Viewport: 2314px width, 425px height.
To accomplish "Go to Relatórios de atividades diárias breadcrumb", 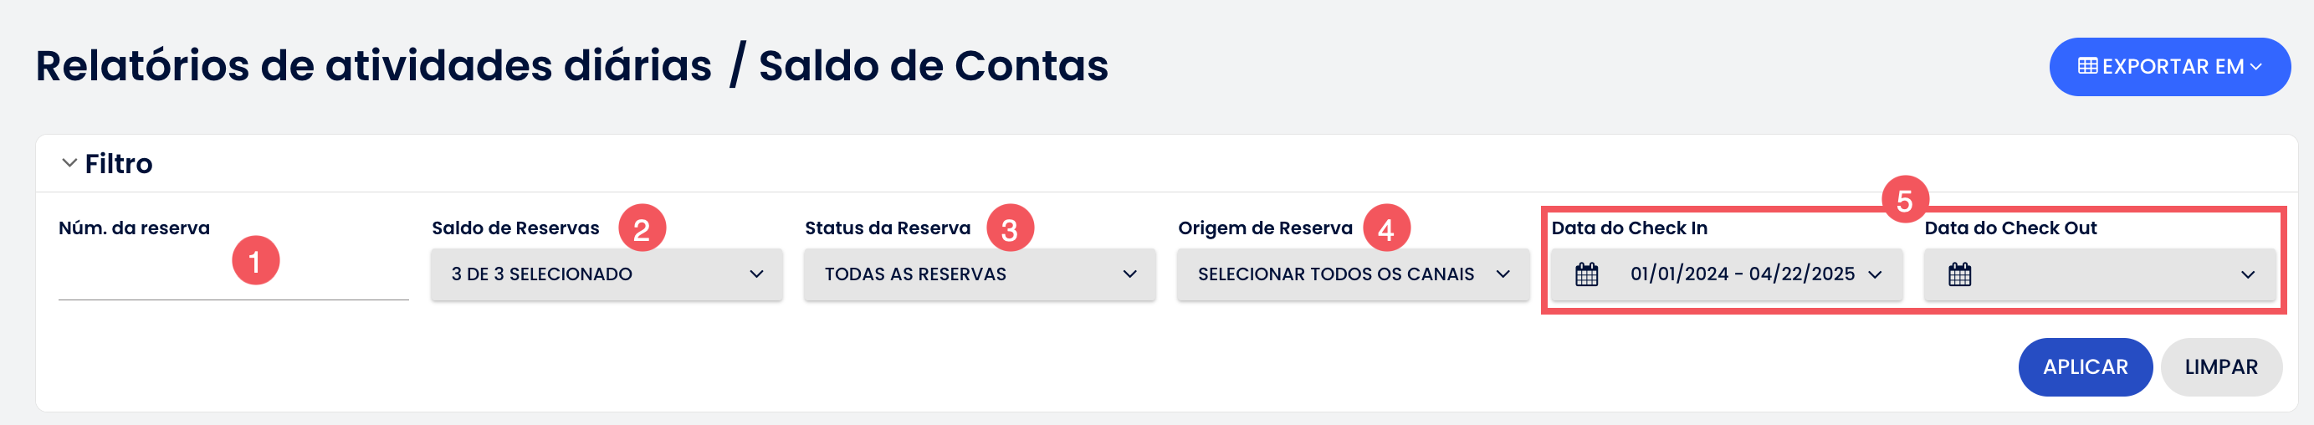I will [373, 66].
